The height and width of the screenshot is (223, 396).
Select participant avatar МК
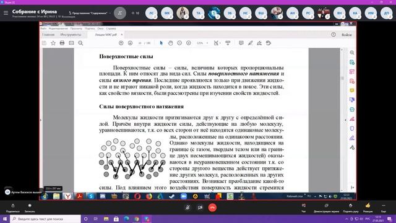click(167, 13)
